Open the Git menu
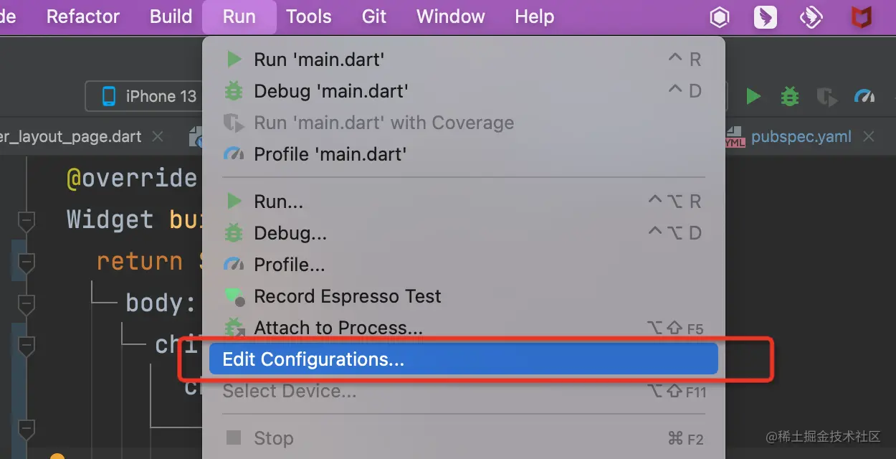 pyautogui.click(x=374, y=16)
